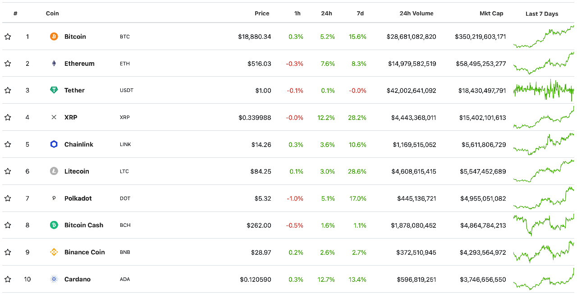Open Bitcoin Cash's 7-day sparkline chart

tap(544, 225)
